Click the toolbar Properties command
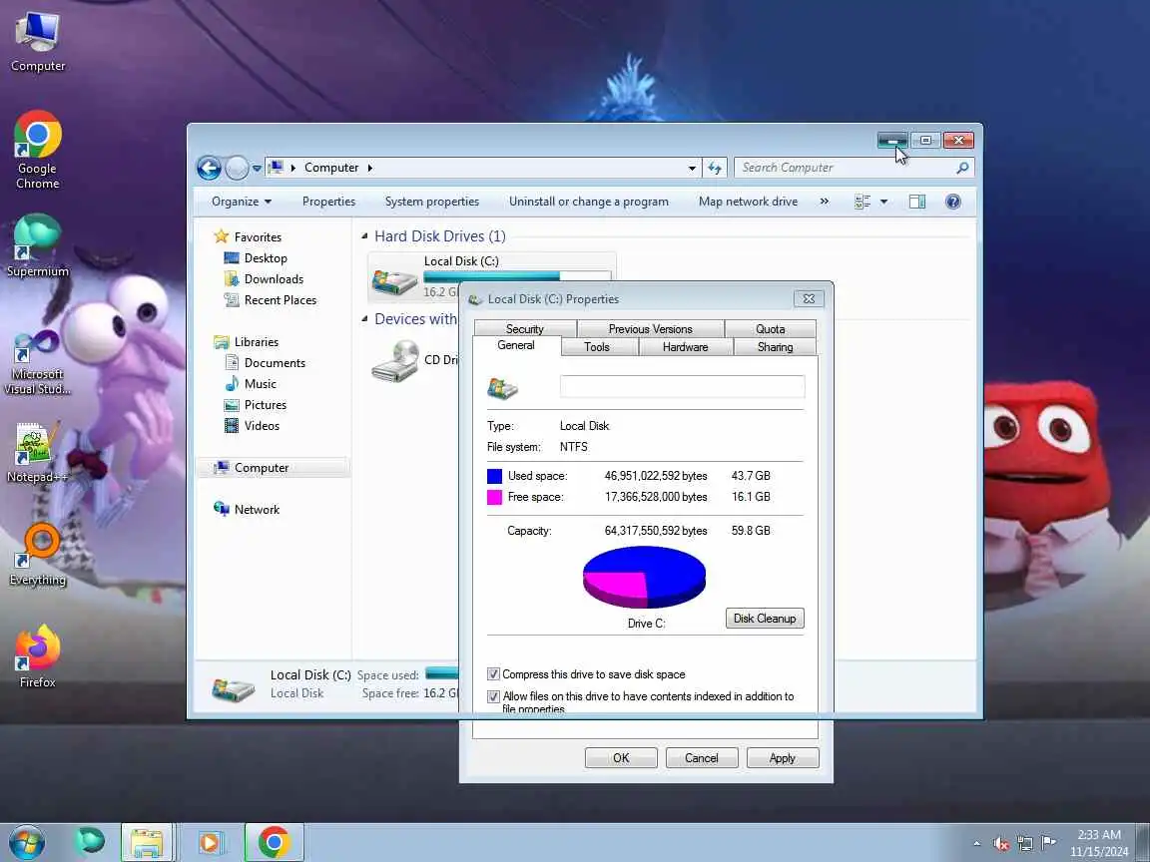This screenshot has width=1150, height=862. [328, 202]
